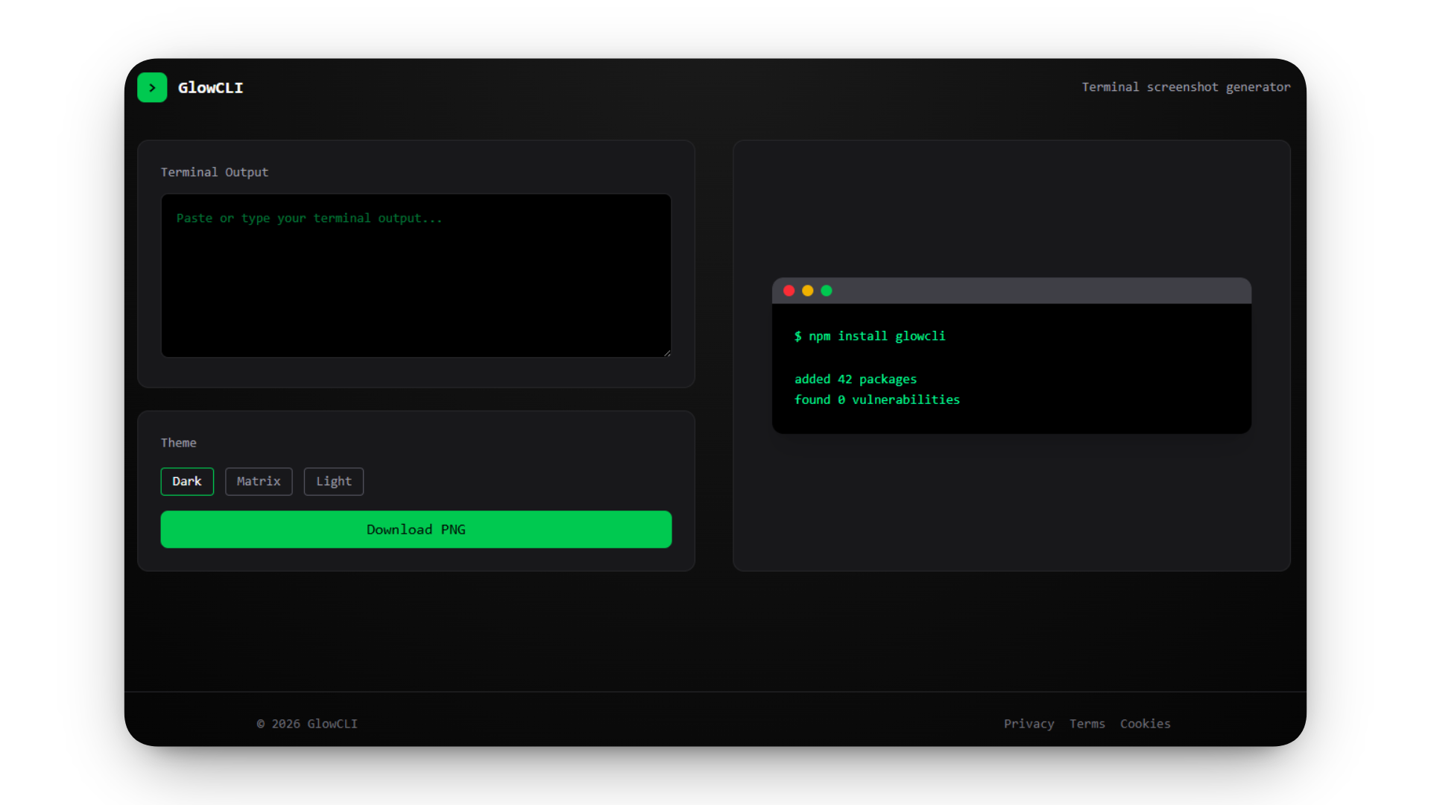Click the © 2026 GlowCLI copyright text

tap(307, 724)
